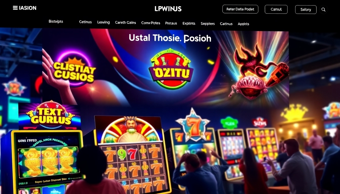
Task: Click the Satory button
Action: coord(306,10)
